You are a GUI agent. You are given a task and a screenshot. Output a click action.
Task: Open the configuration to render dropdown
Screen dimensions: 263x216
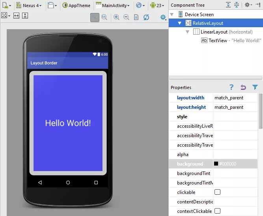pyautogui.click(x=7, y=6)
